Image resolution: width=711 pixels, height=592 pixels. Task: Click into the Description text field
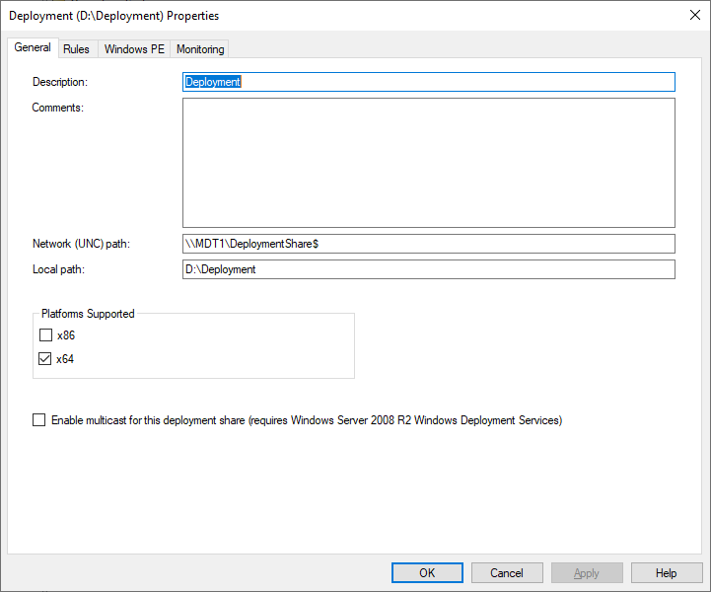pyautogui.click(x=429, y=82)
